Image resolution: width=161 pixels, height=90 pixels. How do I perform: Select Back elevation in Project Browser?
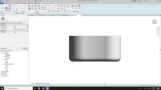[7, 65]
